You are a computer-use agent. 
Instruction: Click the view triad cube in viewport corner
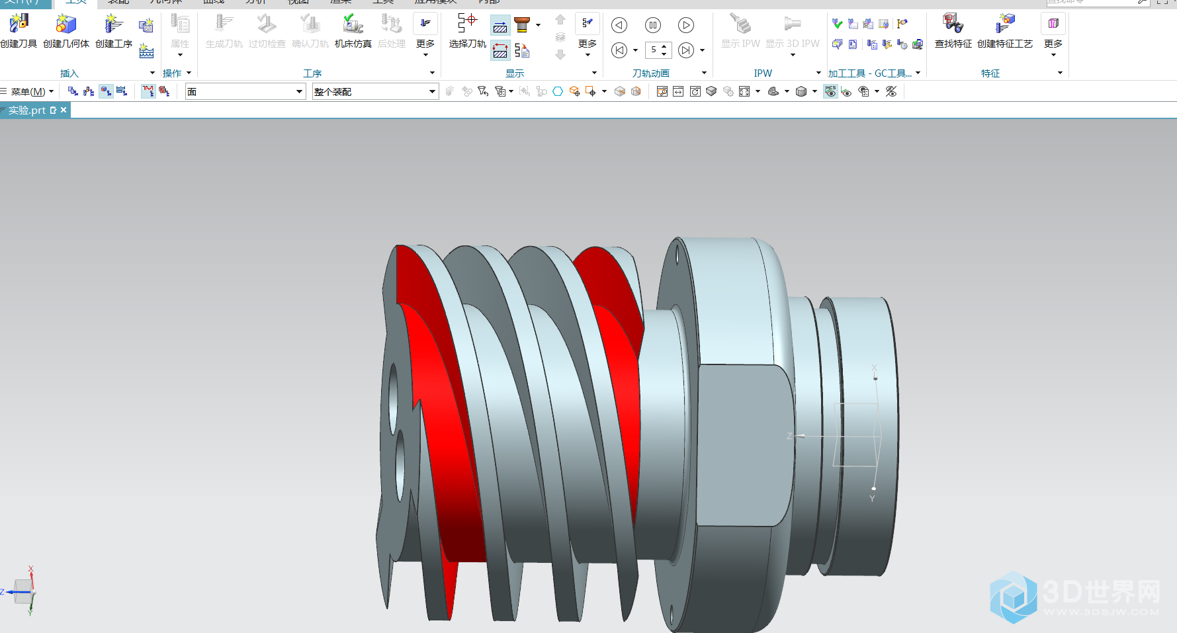[24, 591]
